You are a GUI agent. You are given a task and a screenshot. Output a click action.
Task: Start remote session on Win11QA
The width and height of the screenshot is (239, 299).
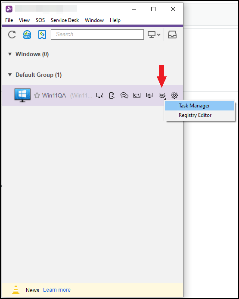click(x=99, y=95)
